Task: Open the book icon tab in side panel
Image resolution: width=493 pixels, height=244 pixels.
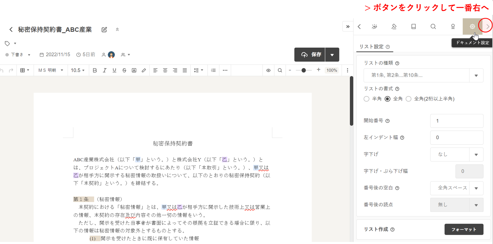Action: pyautogui.click(x=414, y=27)
